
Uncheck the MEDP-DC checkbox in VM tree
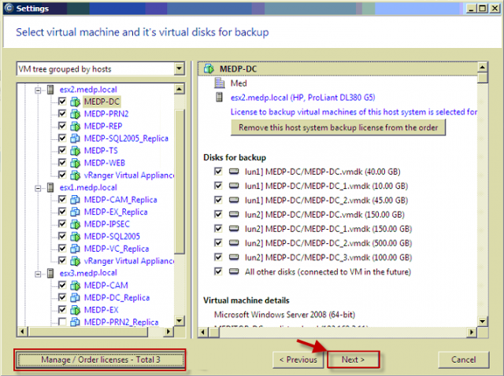[62, 101]
